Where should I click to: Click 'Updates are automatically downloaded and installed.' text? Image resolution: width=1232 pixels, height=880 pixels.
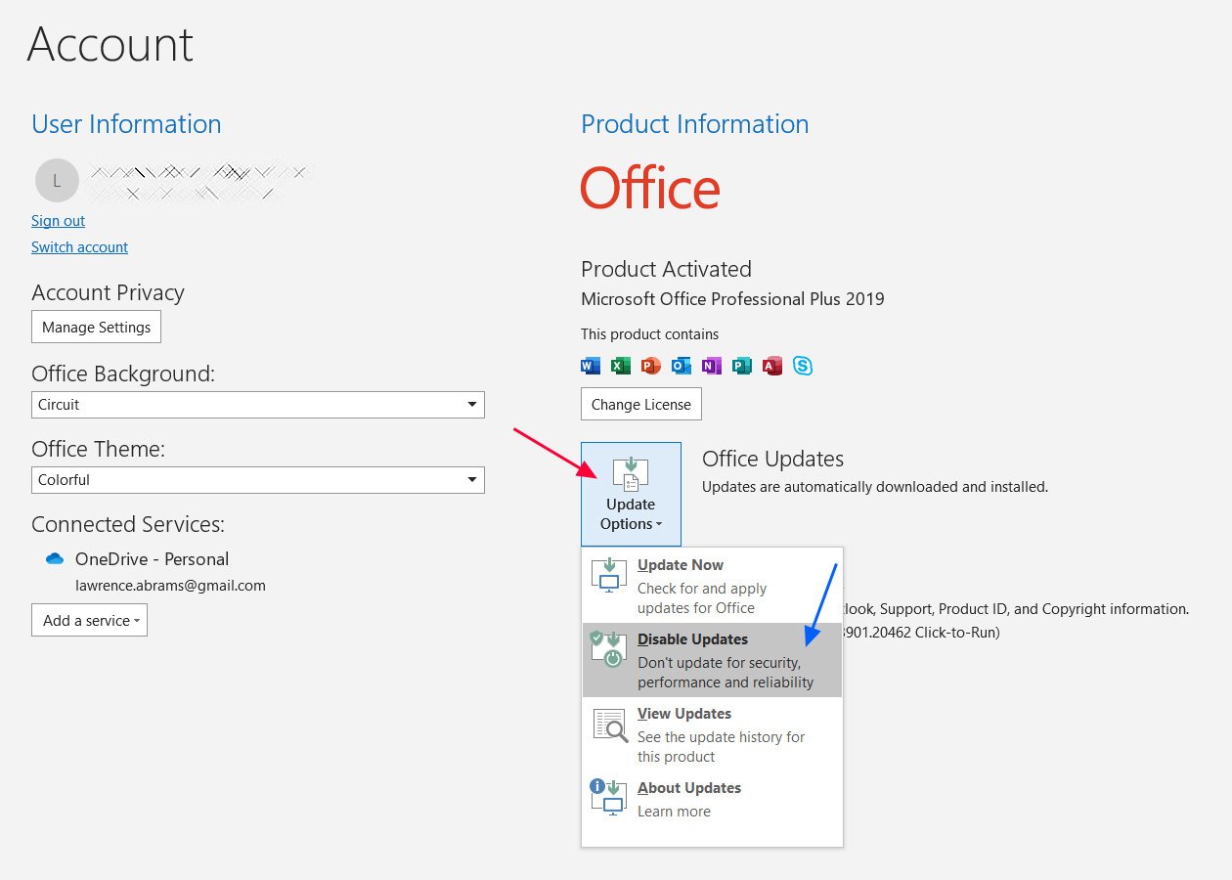(875, 486)
